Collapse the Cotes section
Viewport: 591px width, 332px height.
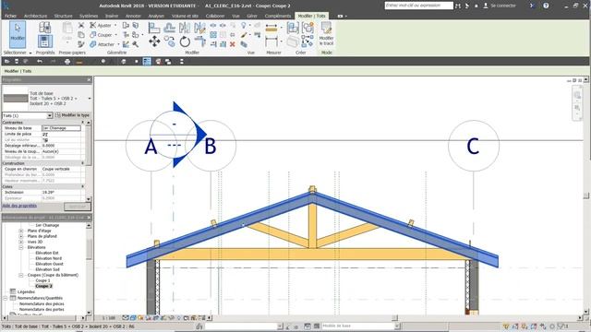[x=82, y=186]
